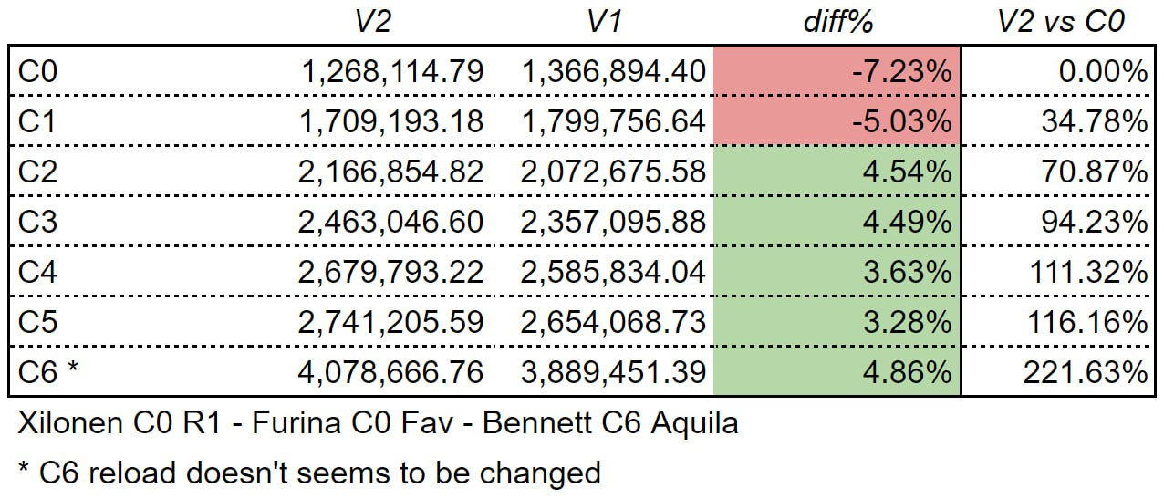Click the V2 column header
The height and width of the screenshot is (499, 1164).
click(372, 23)
